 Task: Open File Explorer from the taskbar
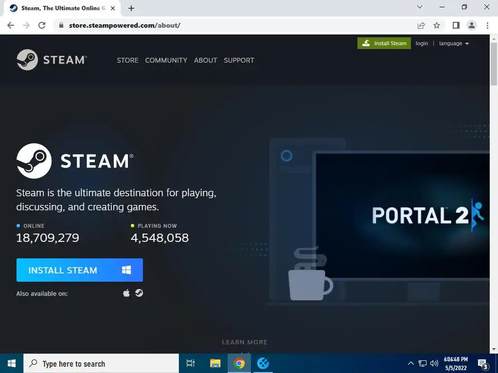click(x=215, y=363)
